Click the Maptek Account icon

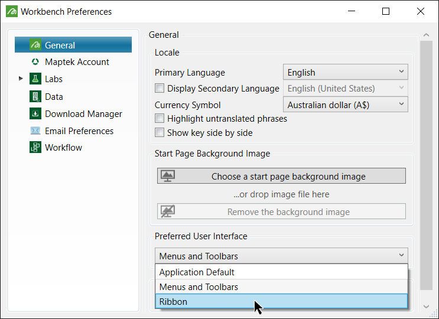tap(35, 62)
